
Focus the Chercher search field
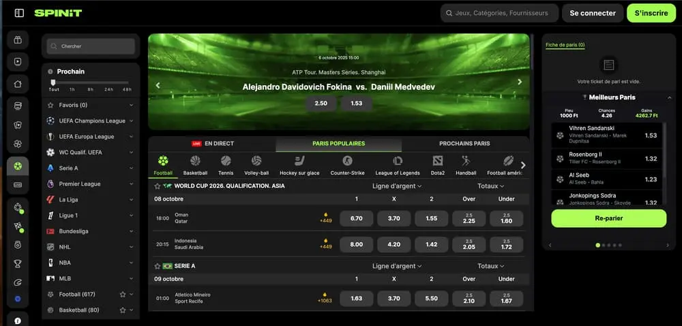pyautogui.click(x=91, y=46)
